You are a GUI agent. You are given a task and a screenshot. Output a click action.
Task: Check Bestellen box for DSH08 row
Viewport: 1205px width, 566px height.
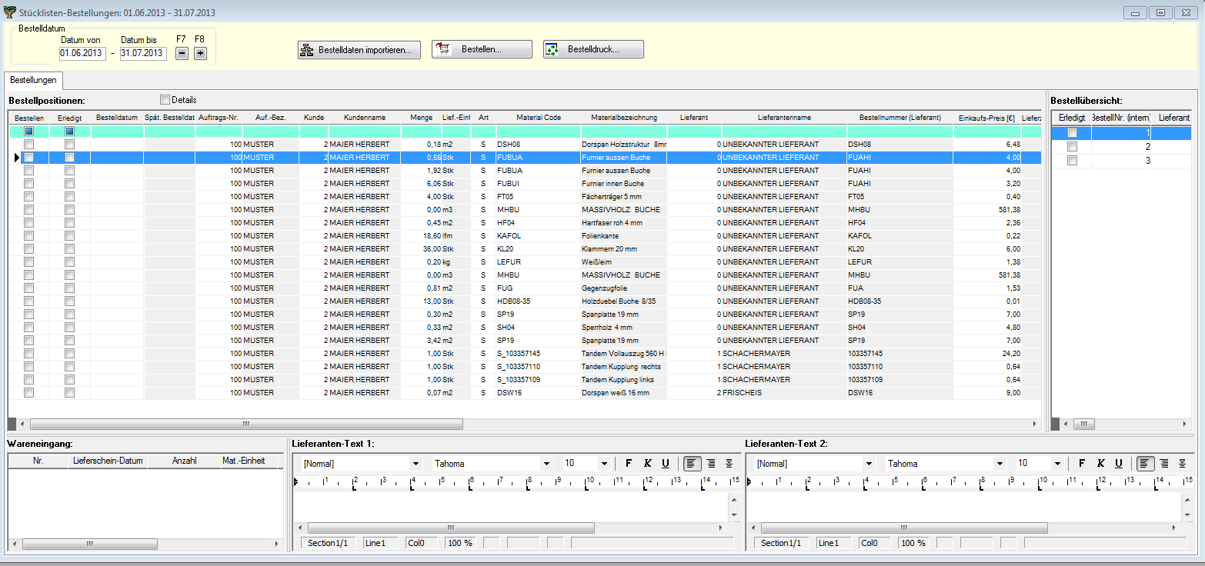pyautogui.click(x=28, y=144)
